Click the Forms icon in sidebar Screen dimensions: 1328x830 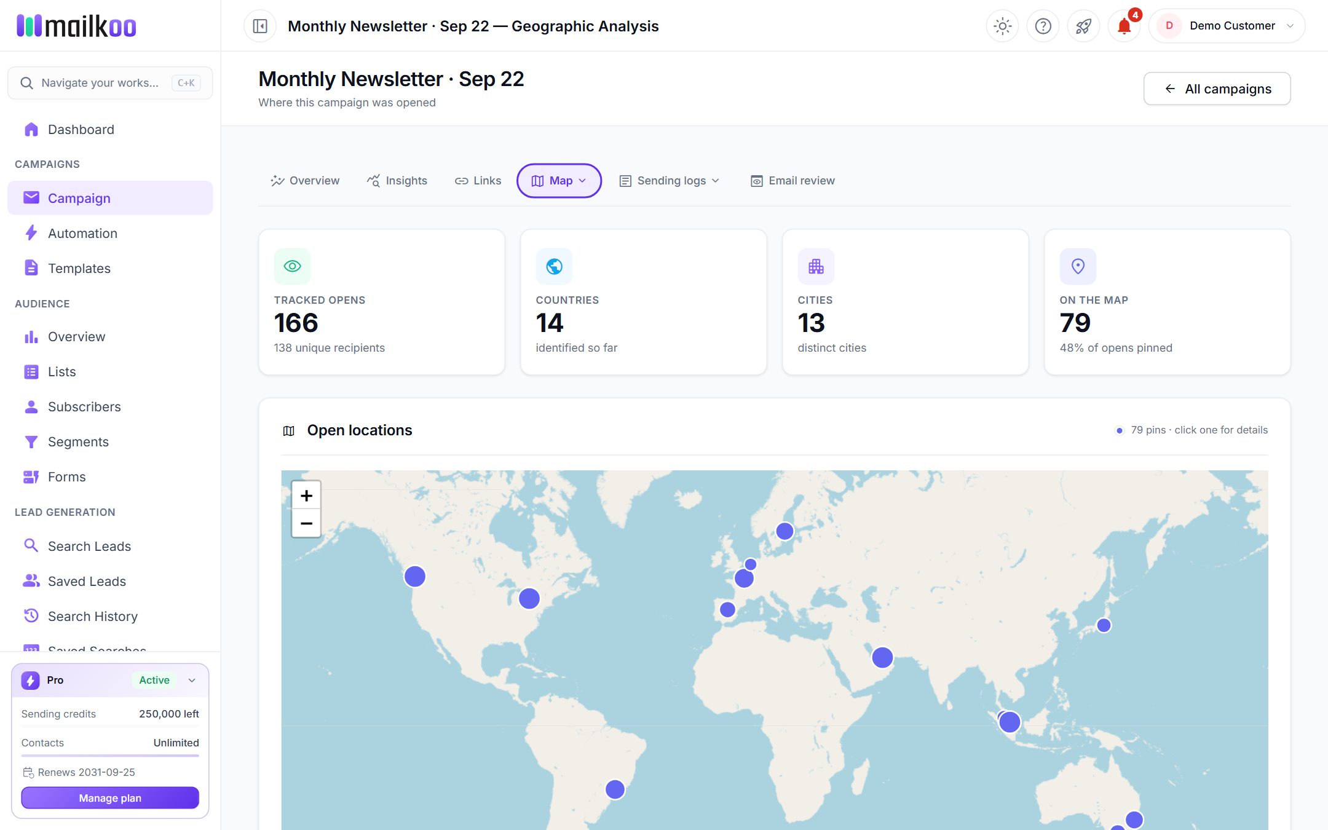click(31, 476)
